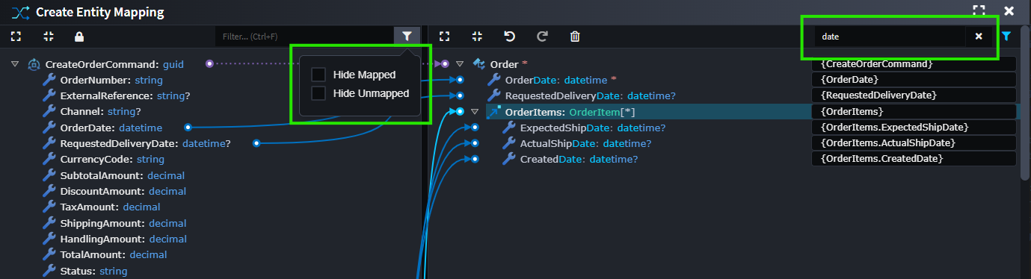Undo the last mapping change
Viewport: 1031px width, 279px height.
[x=509, y=36]
